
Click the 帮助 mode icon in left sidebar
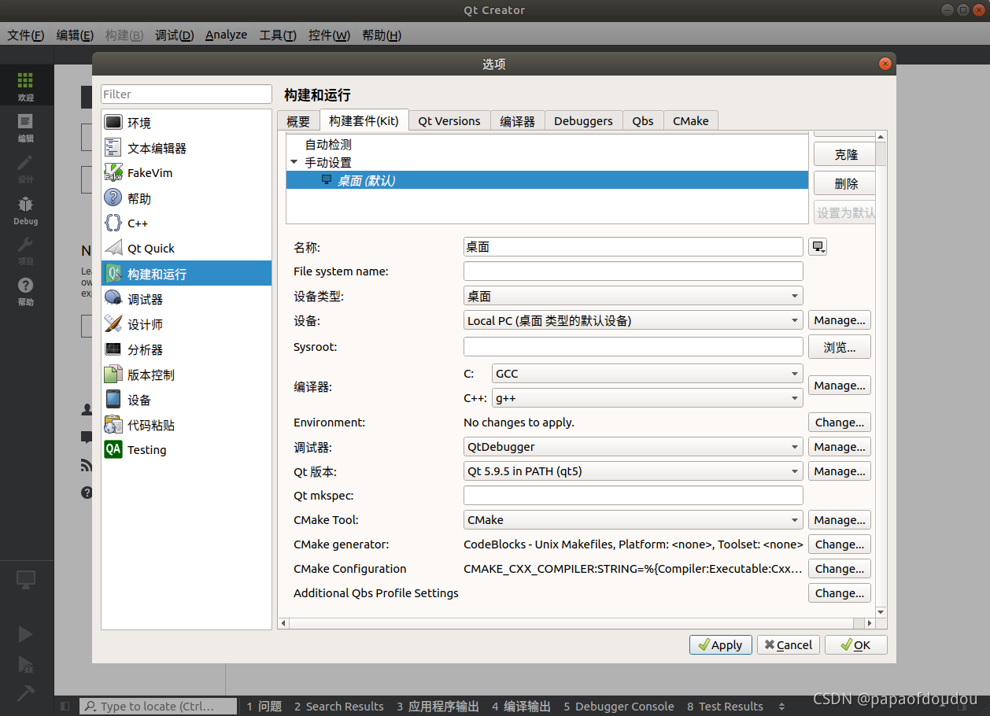pyautogui.click(x=26, y=291)
